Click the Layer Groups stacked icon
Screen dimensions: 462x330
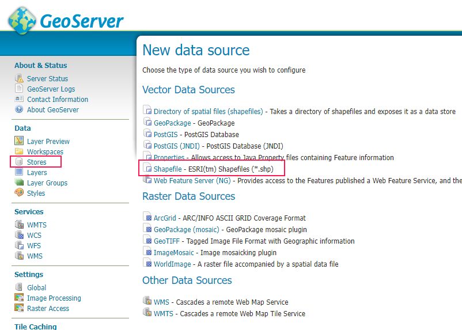click(19, 183)
